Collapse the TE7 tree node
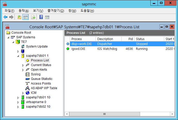 (x=13, y=42)
